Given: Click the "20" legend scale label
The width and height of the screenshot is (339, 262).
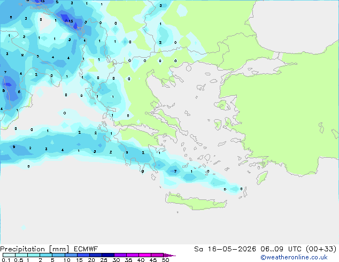Looking at the screenshot, I should click(91, 260).
